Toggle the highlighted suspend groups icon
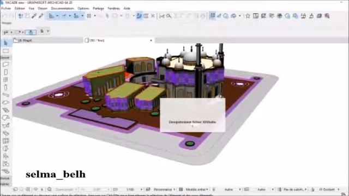349x196 pixels. pos(140,16)
